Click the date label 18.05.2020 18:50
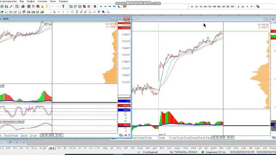276x155 pixels. (x=223, y=137)
